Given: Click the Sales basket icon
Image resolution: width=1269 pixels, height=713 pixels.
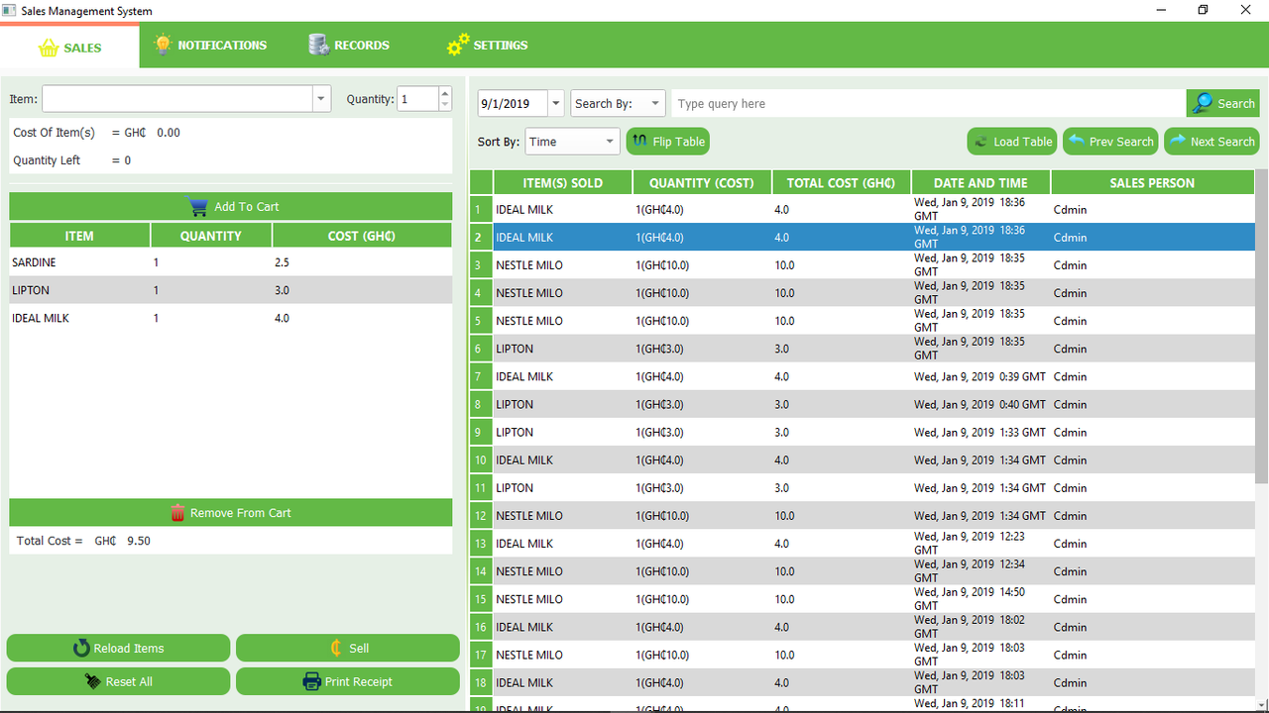Looking at the screenshot, I should (49, 48).
